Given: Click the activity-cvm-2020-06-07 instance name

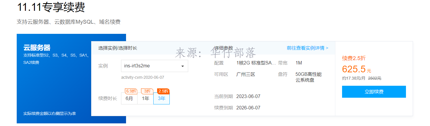Looking at the screenshot, I should click(143, 77).
